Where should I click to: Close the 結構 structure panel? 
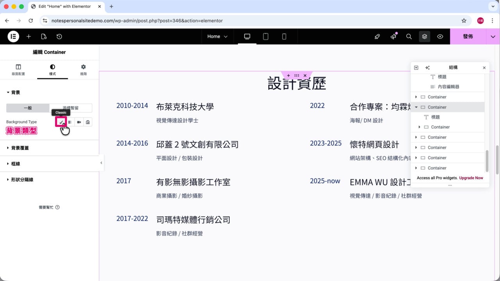click(484, 68)
